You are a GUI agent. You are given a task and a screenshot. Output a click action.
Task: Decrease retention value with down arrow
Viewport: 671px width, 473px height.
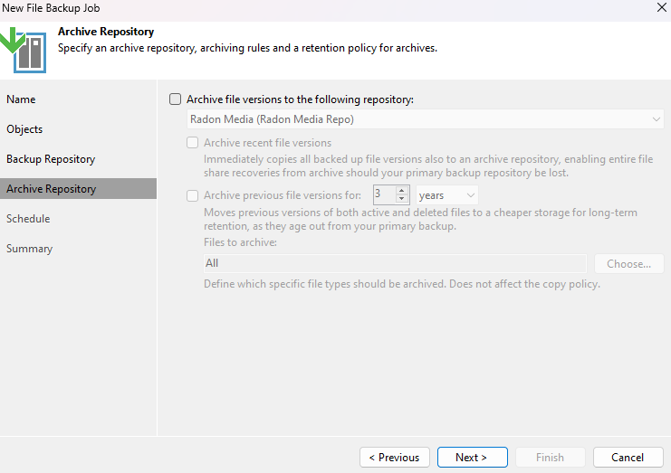coord(401,199)
